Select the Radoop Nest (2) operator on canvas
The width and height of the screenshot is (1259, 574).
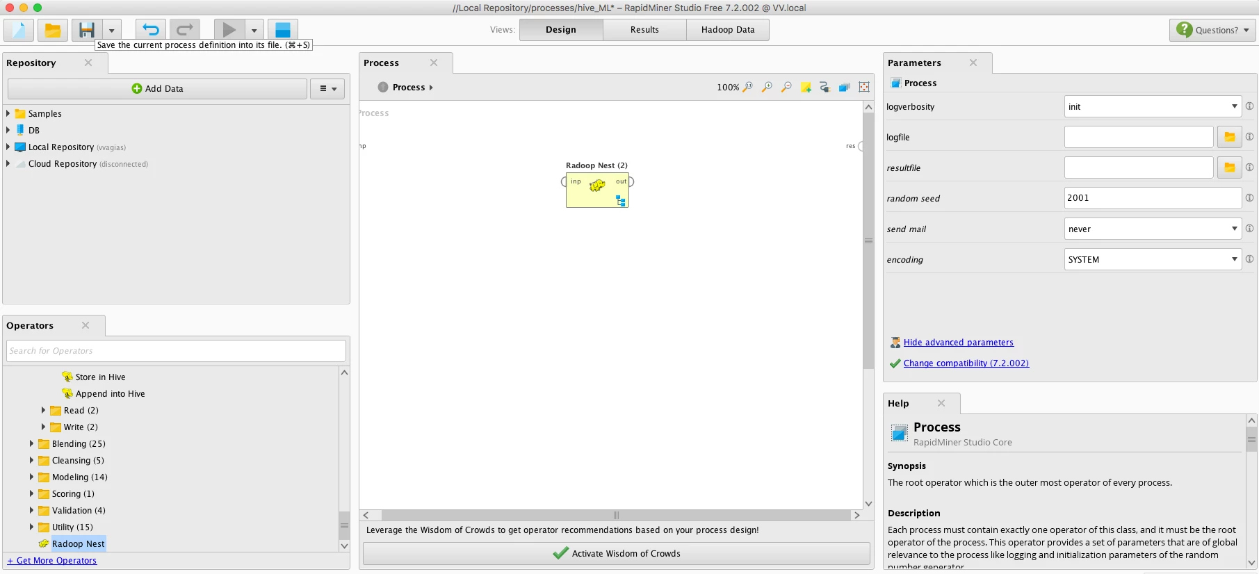[x=597, y=190]
